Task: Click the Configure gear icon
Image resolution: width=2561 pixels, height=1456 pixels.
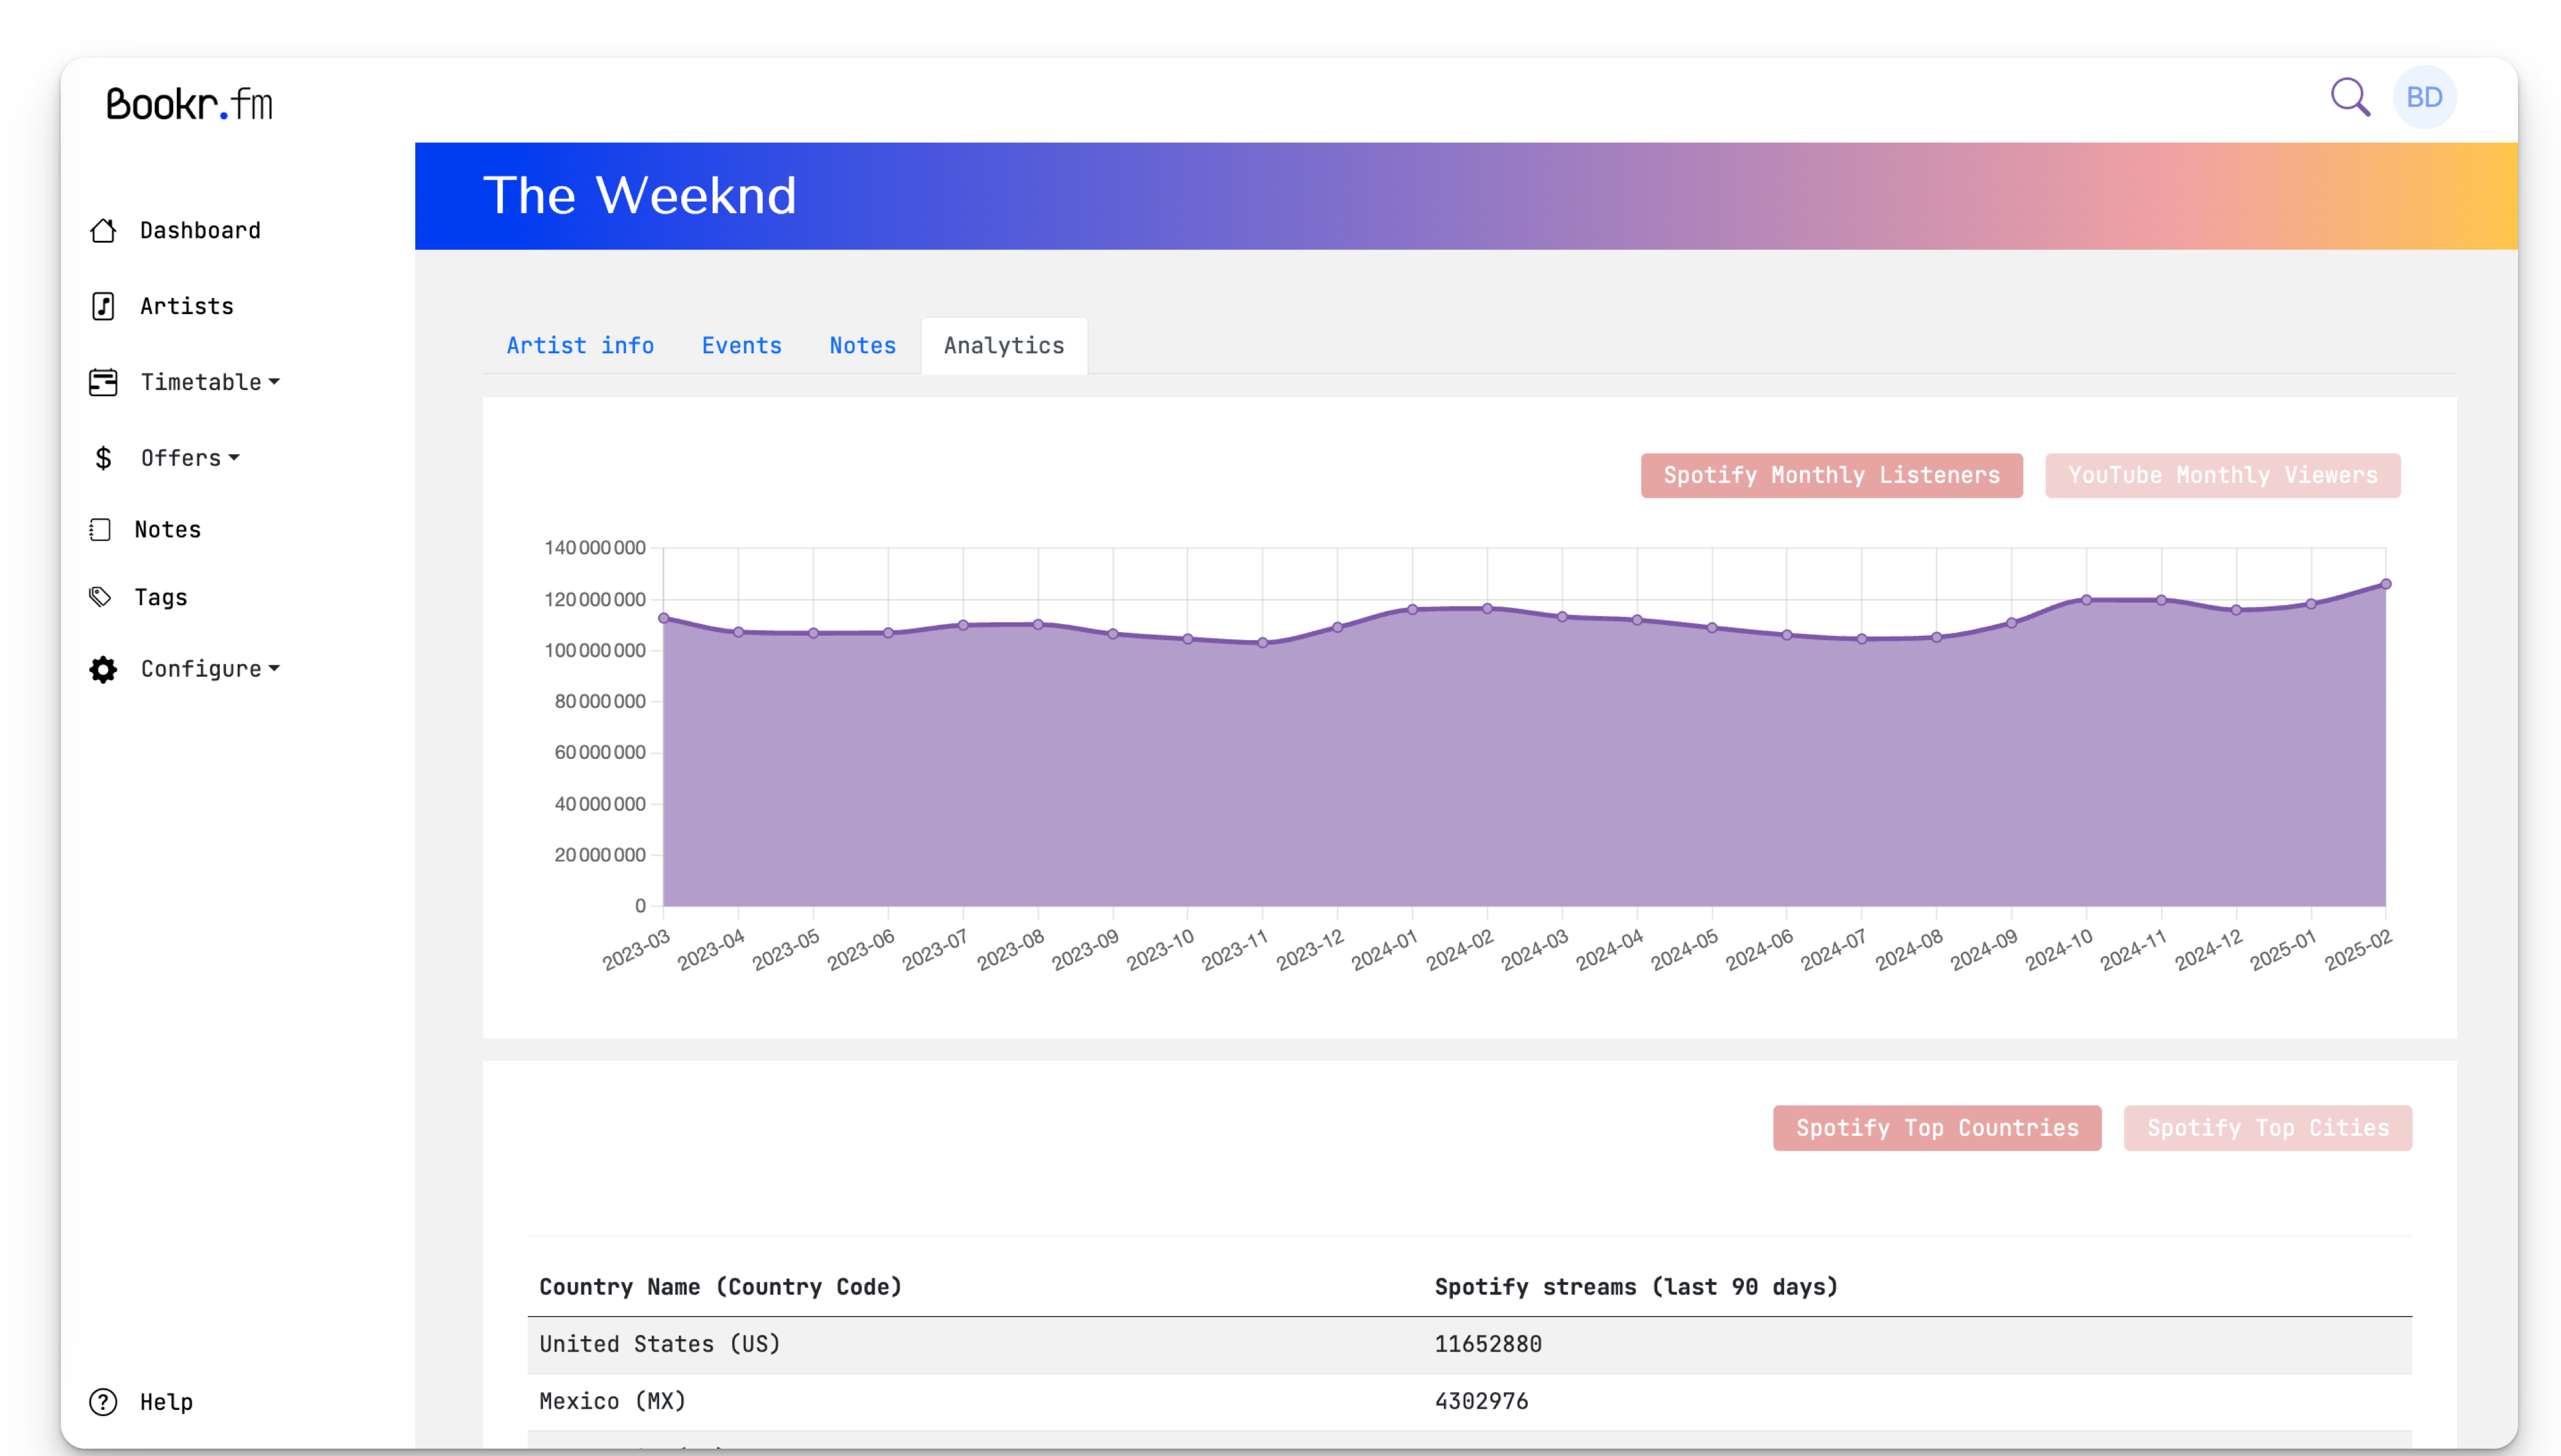Action: point(103,669)
